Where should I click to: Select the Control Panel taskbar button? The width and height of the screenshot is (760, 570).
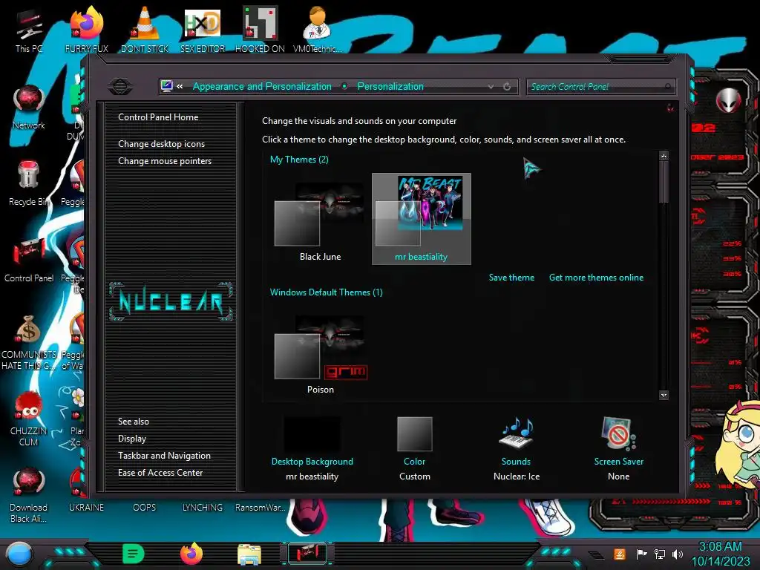point(307,554)
